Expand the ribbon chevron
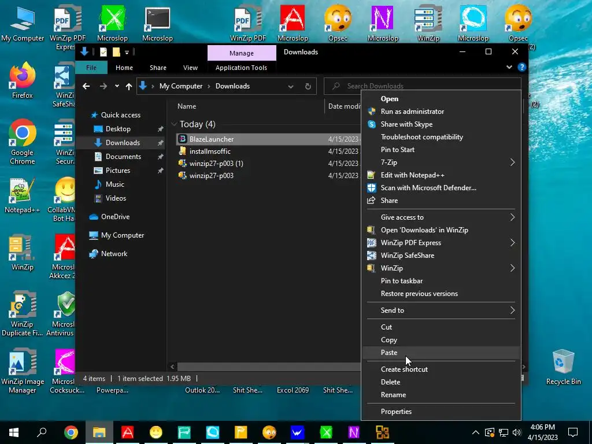The width and height of the screenshot is (592, 444). tap(509, 67)
